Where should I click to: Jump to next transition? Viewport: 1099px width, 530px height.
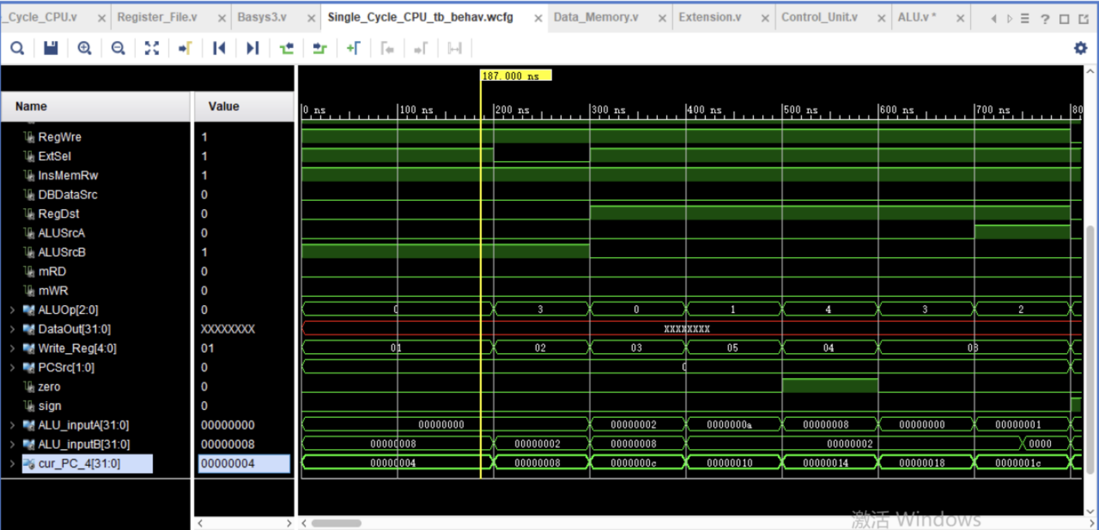(320, 48)
